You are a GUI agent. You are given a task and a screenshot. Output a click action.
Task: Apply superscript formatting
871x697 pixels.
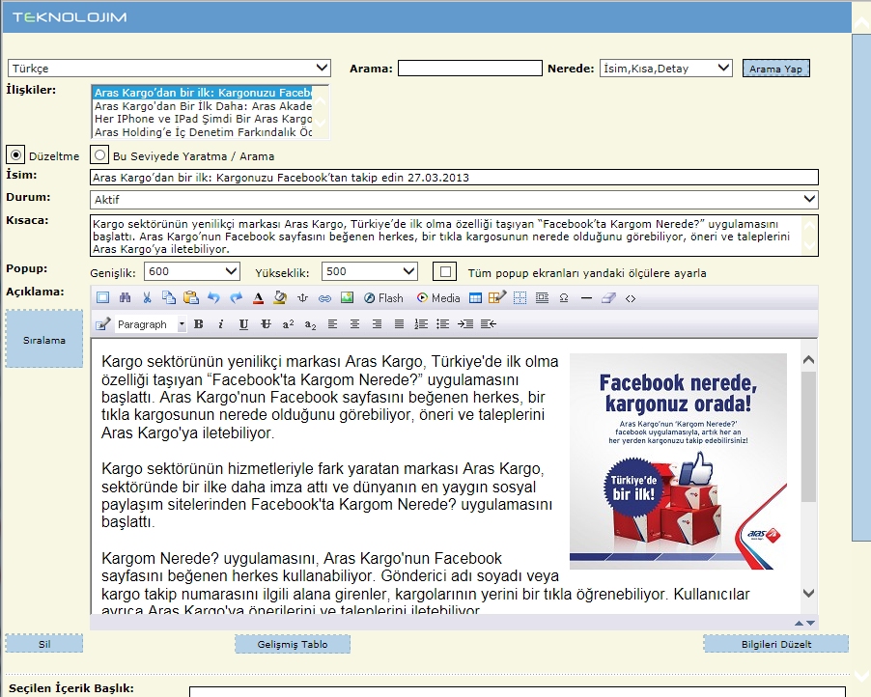pyautogui.click(x=288, y=324)
